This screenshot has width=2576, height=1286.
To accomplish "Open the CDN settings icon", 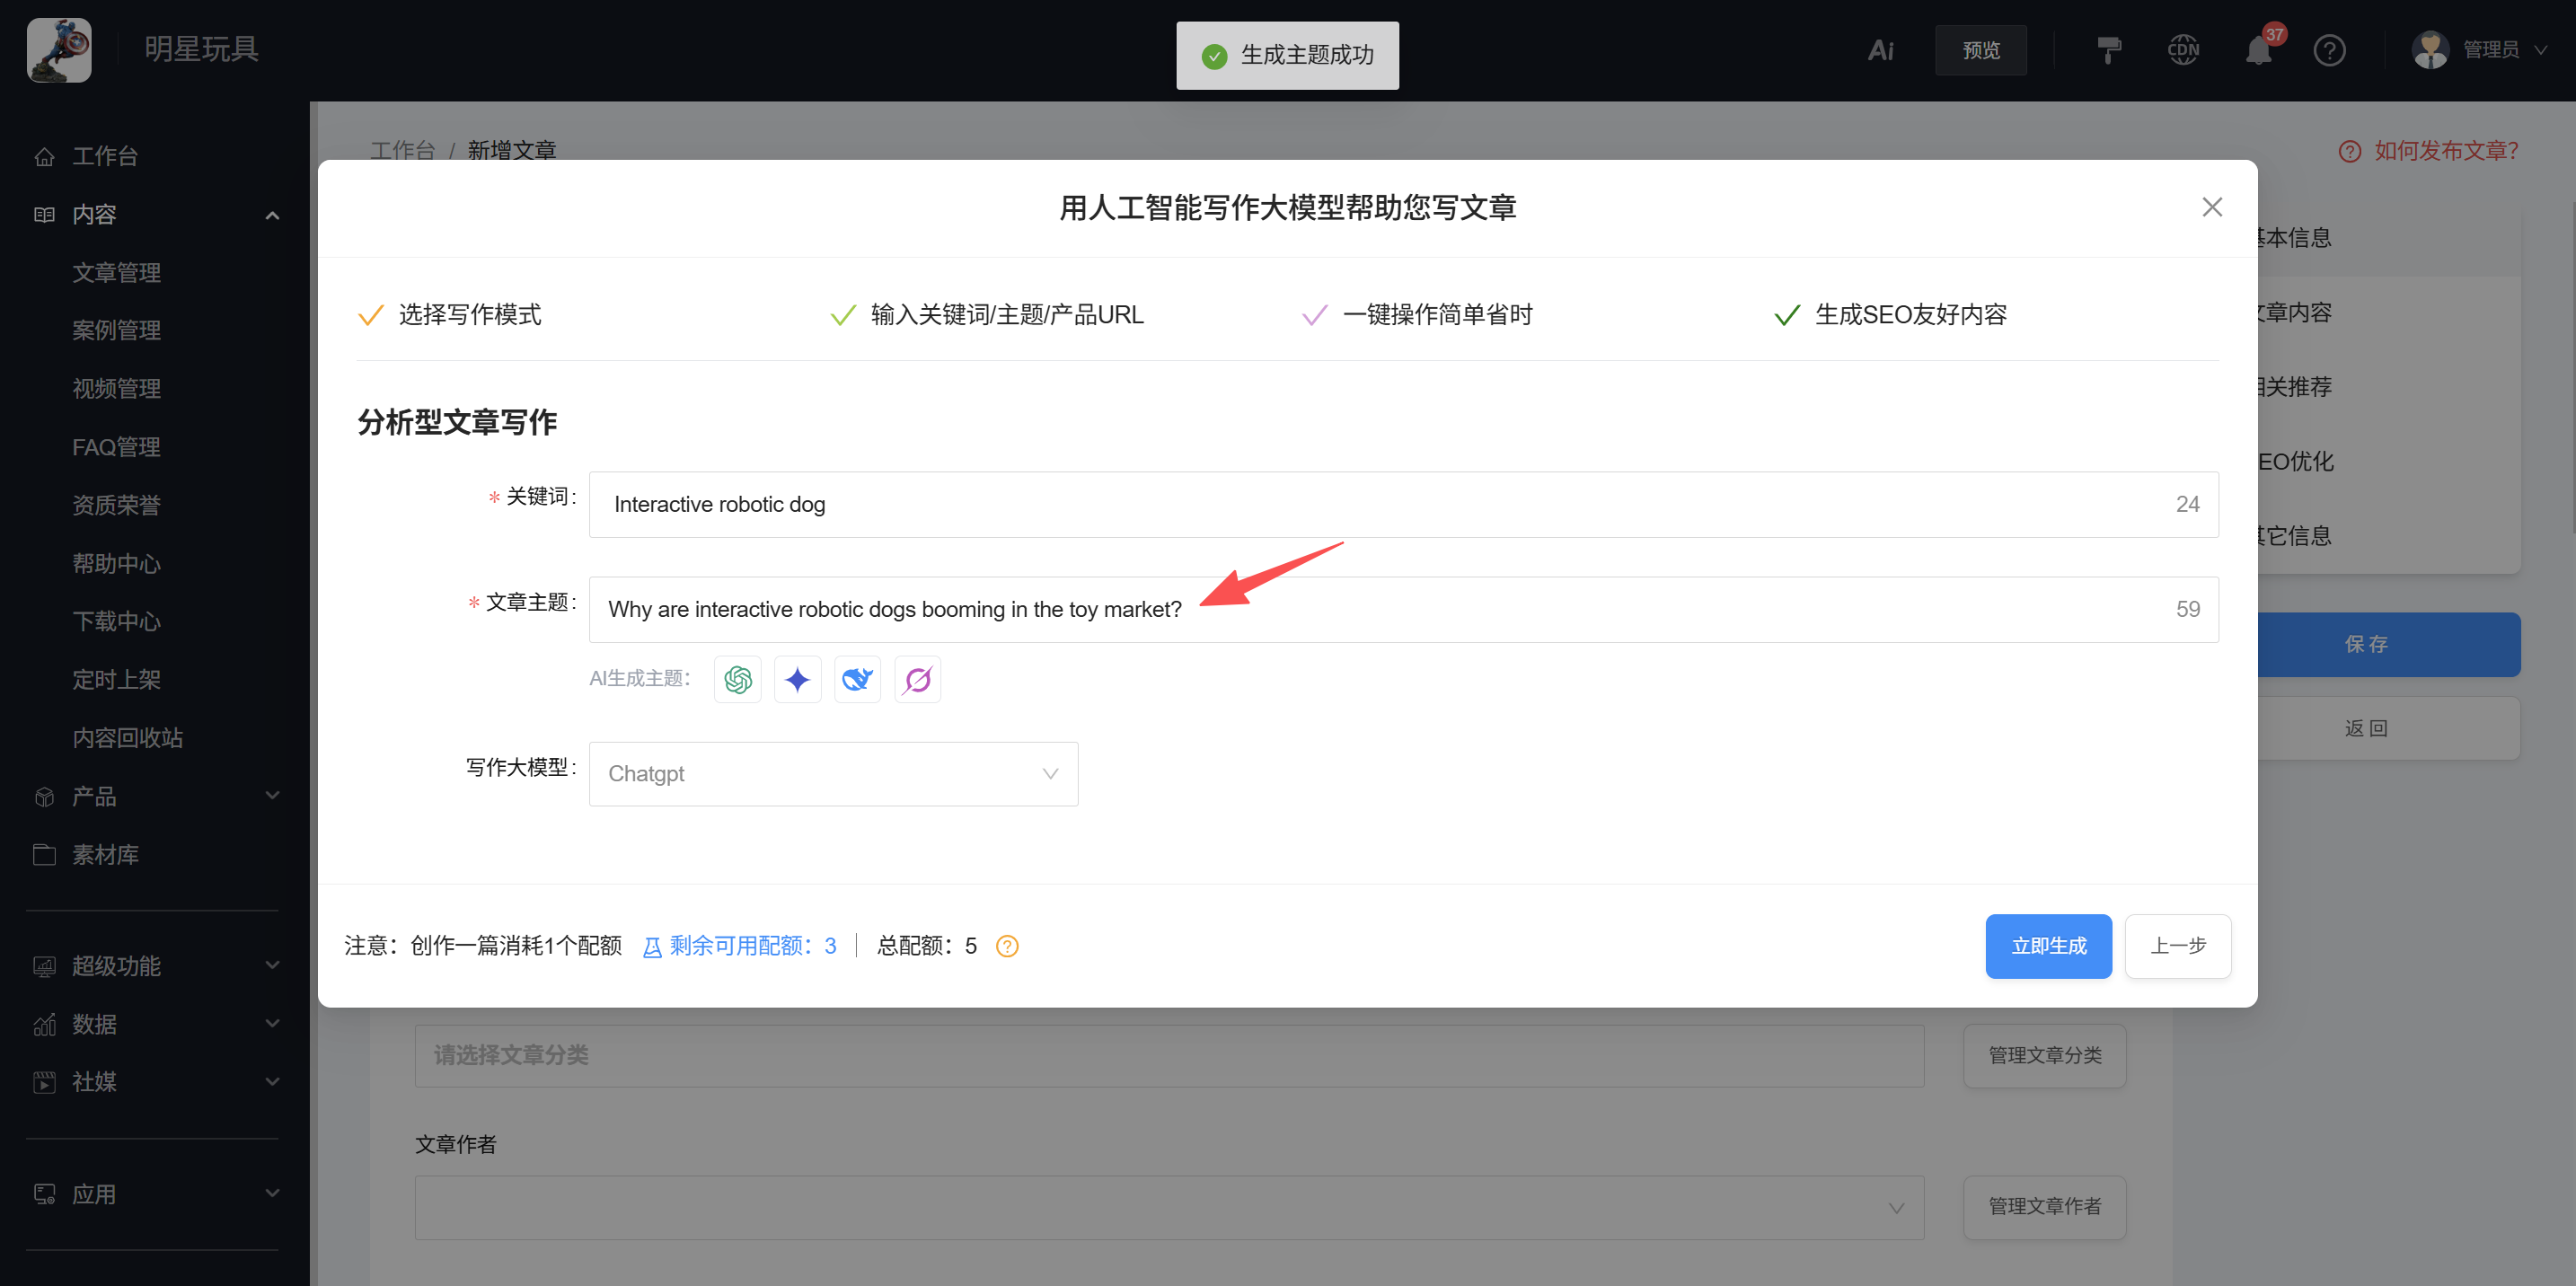I will (2183, 49).
